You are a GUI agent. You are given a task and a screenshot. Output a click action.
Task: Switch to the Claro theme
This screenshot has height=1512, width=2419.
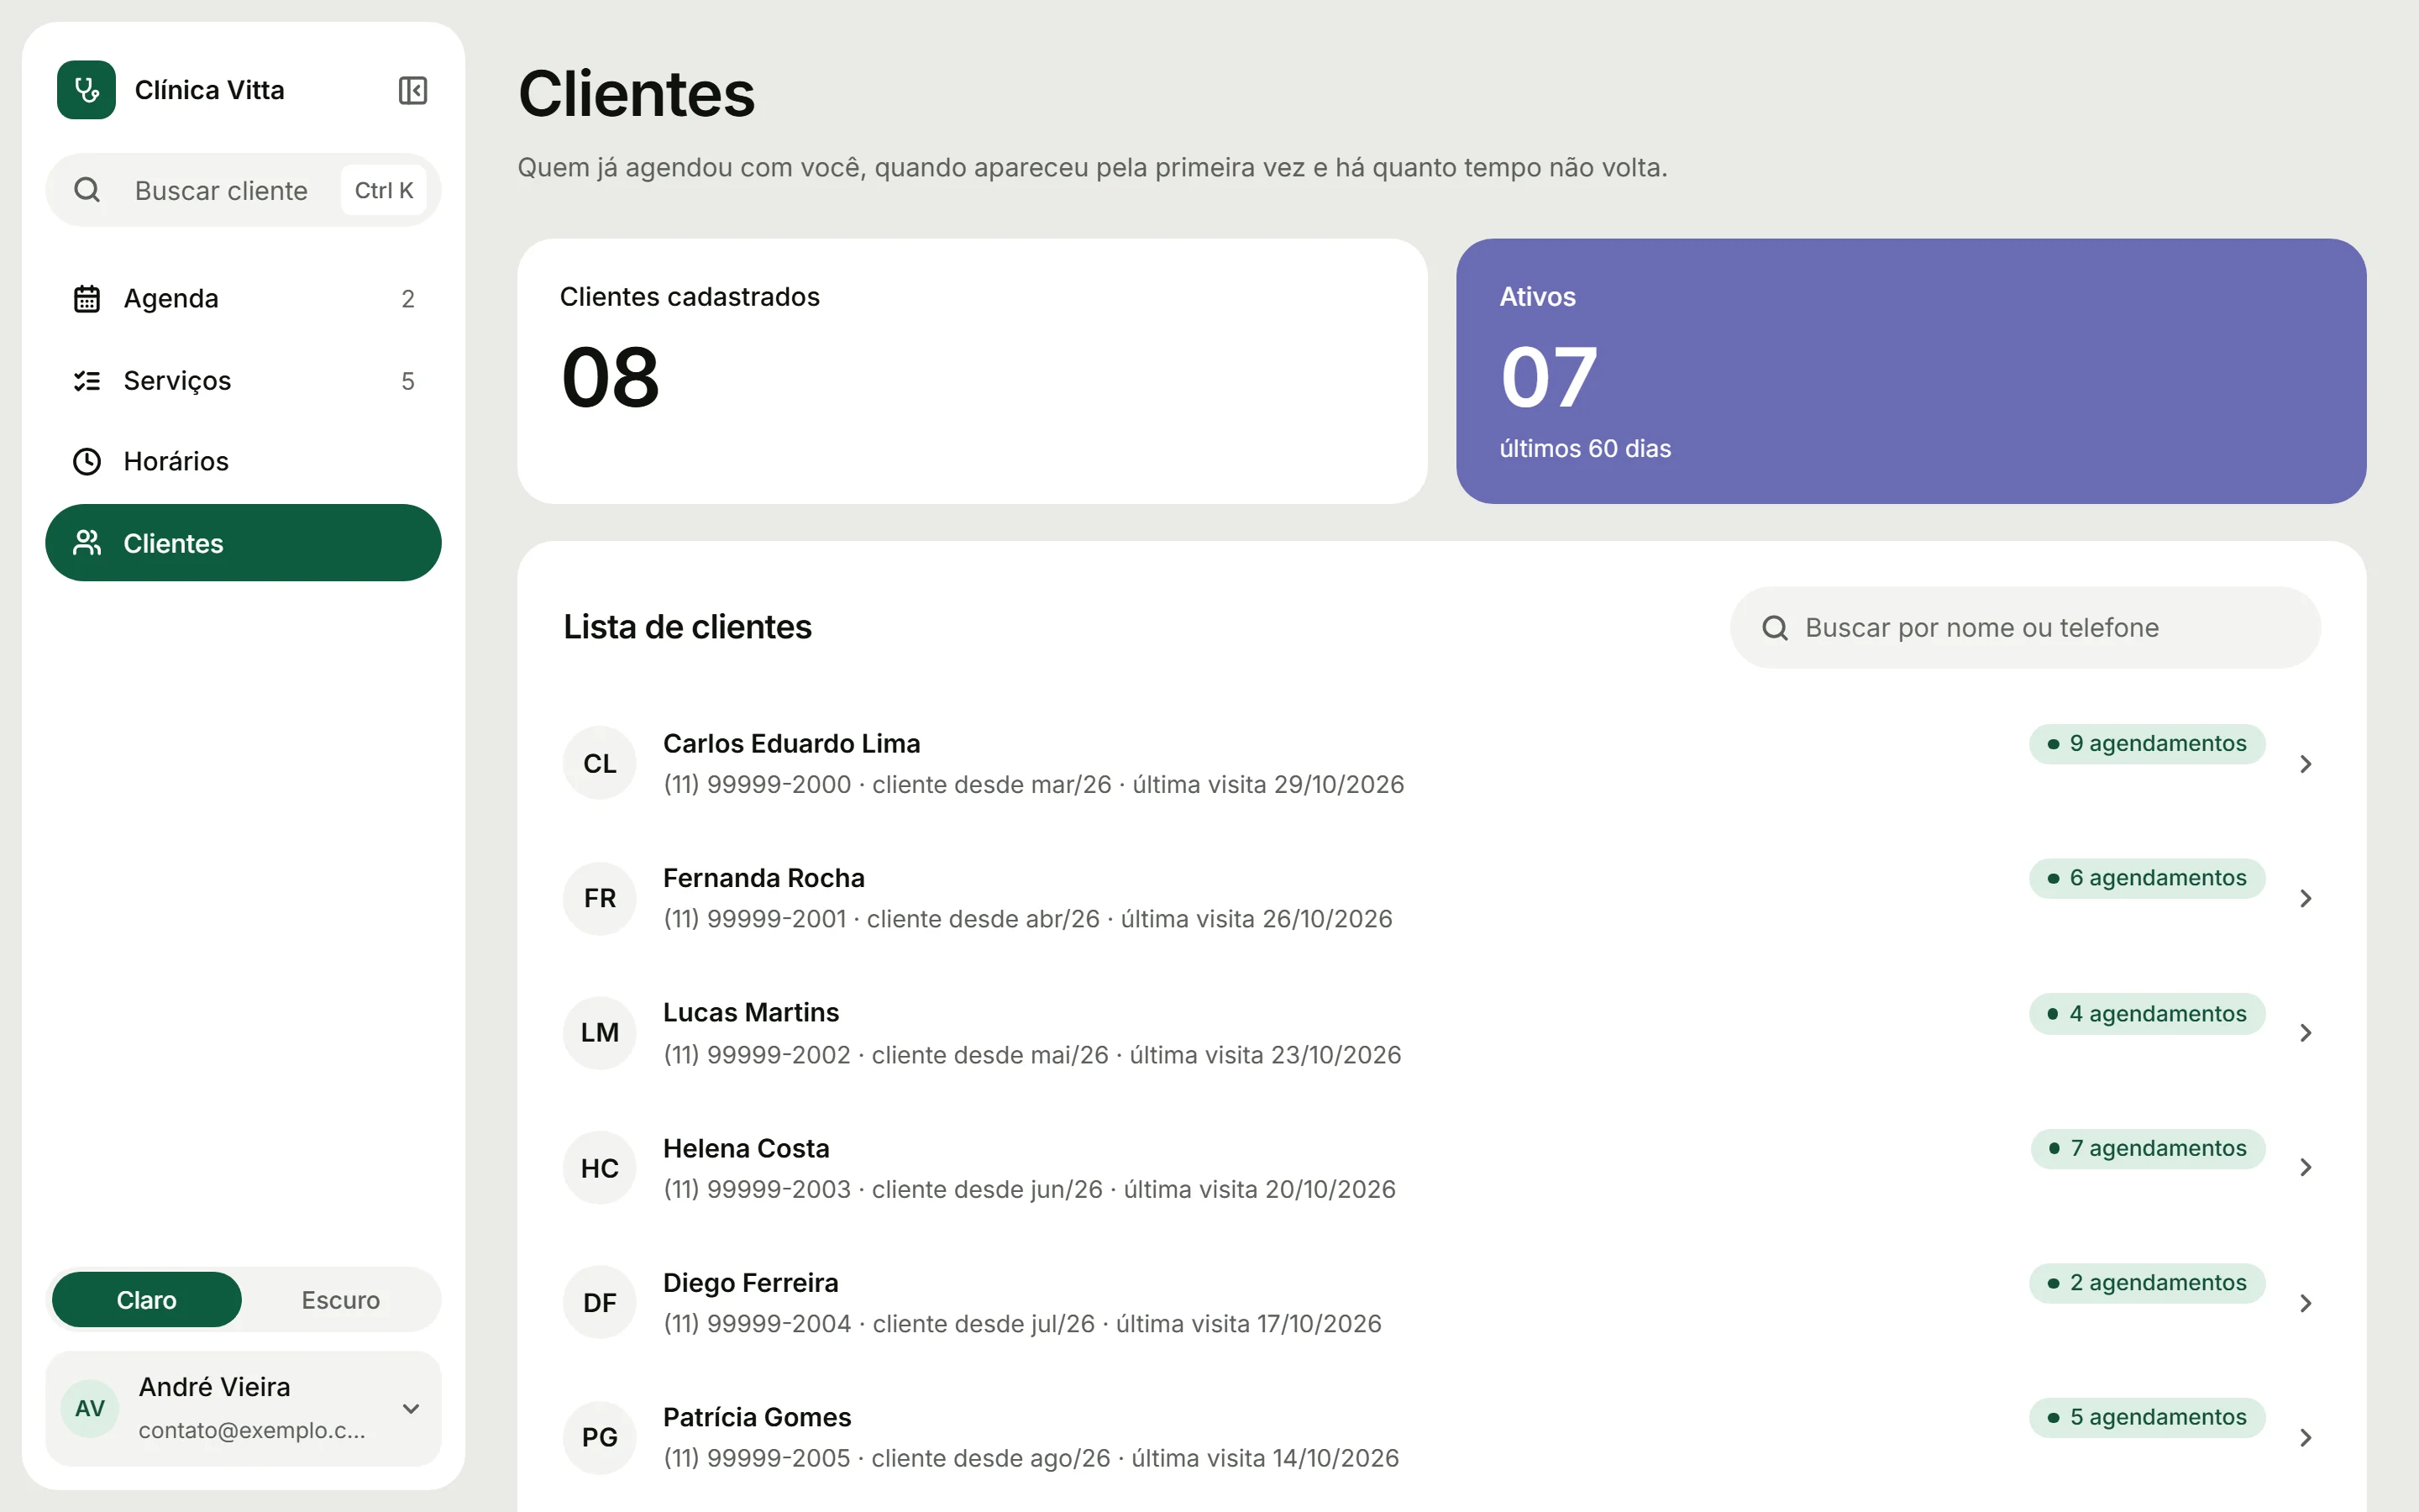pyautogui.click(x=147, y=1300)
